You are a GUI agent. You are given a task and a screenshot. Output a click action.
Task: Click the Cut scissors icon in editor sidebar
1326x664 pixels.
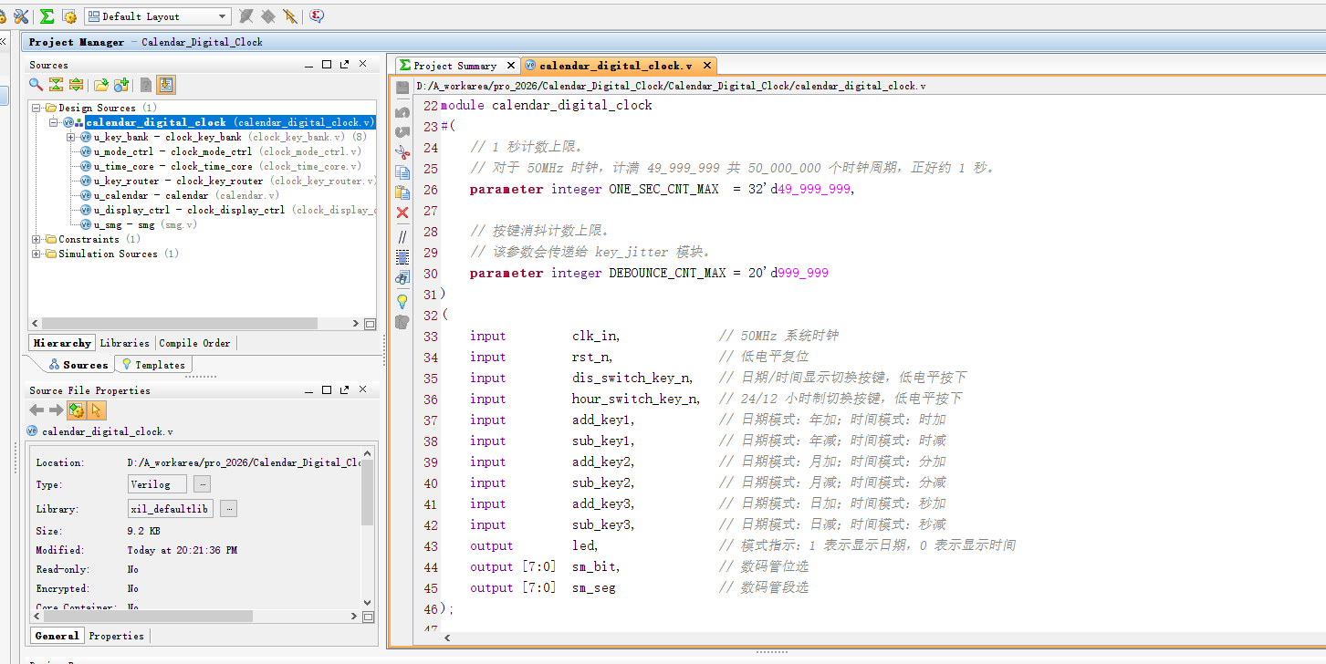pyautogui.click(x=402, y=152)
